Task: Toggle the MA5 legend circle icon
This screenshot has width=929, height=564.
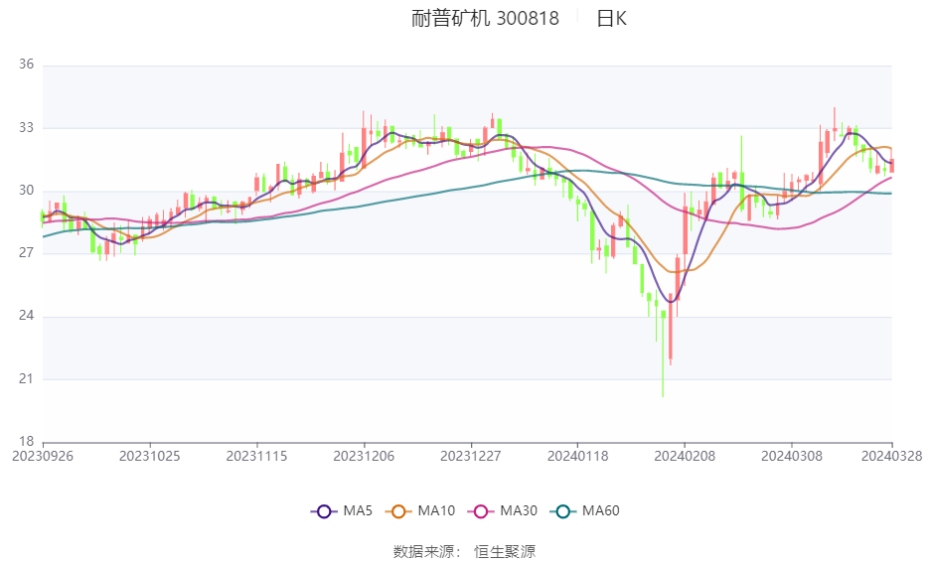Action: coord(324,511)
